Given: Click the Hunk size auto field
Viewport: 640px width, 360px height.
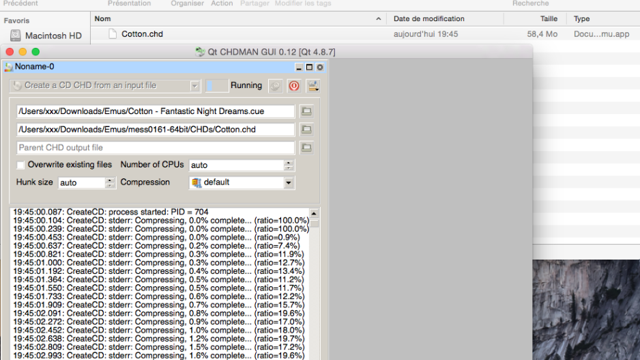Looking at the screenshot, I should click(82, 182).
